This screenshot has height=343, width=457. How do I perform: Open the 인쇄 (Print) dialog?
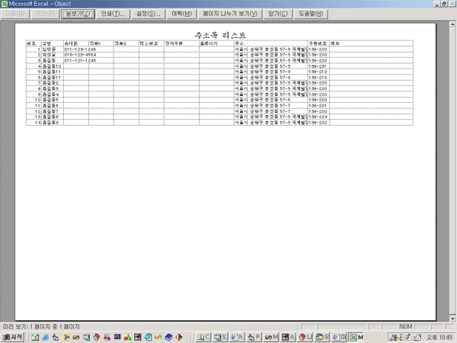tap(113, 14)
